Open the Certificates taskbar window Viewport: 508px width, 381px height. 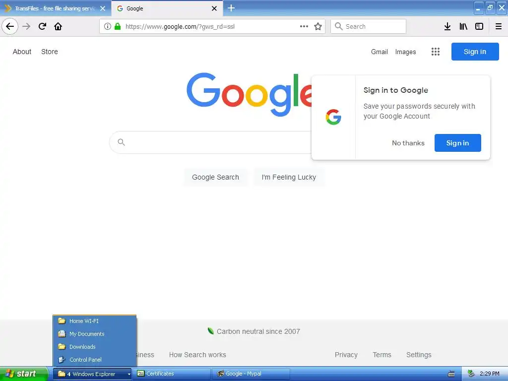172,374
